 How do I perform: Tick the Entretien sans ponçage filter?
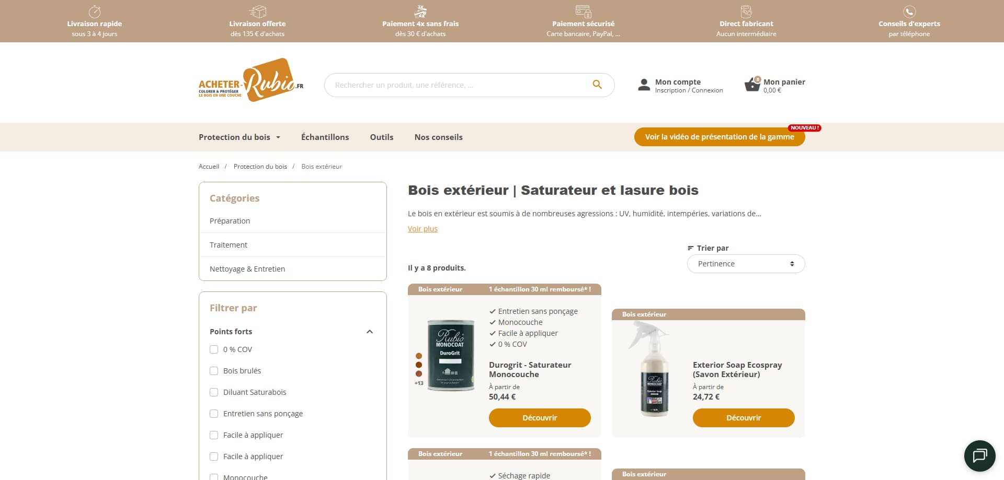214,414
